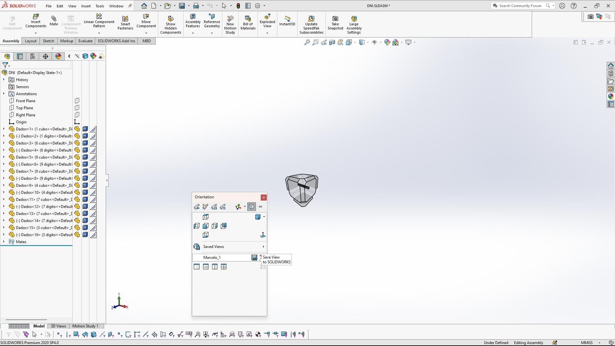This screenshot has height=346, width=615.
Task: Click Smart Fasteners icon
Action: tap(125, 22)
